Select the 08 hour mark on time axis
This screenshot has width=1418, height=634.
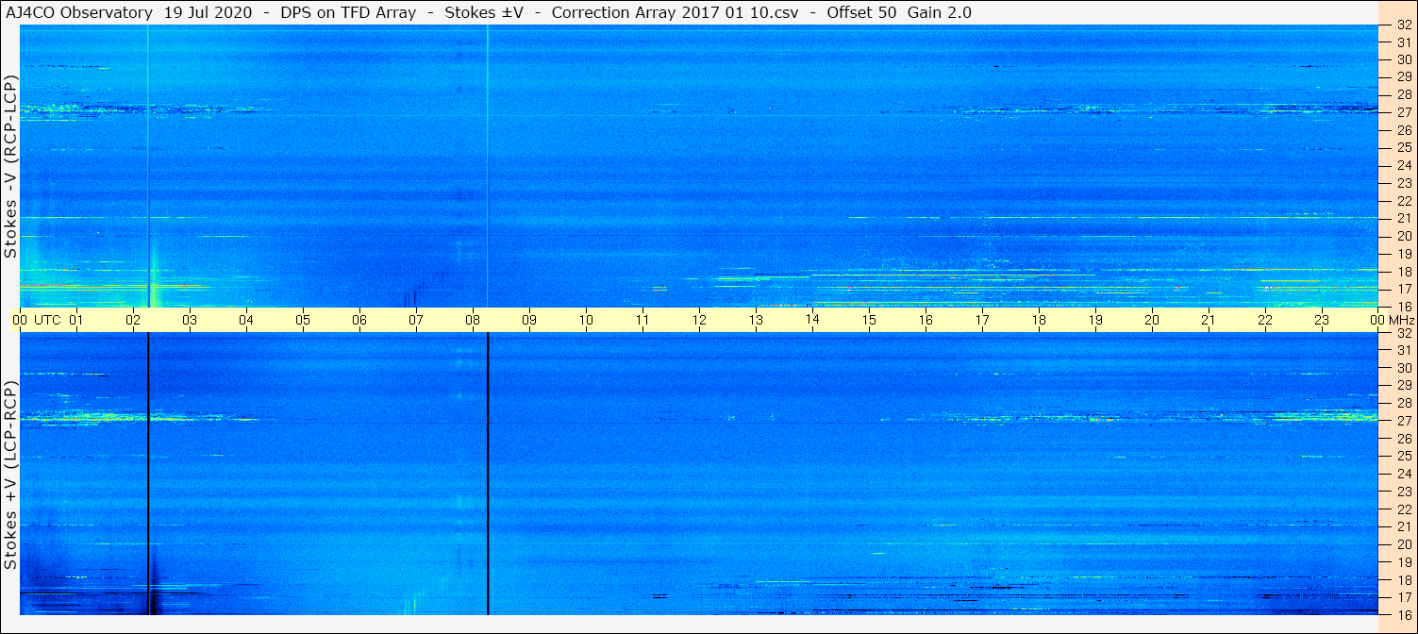pyautogui.click(x=473, y=320)
